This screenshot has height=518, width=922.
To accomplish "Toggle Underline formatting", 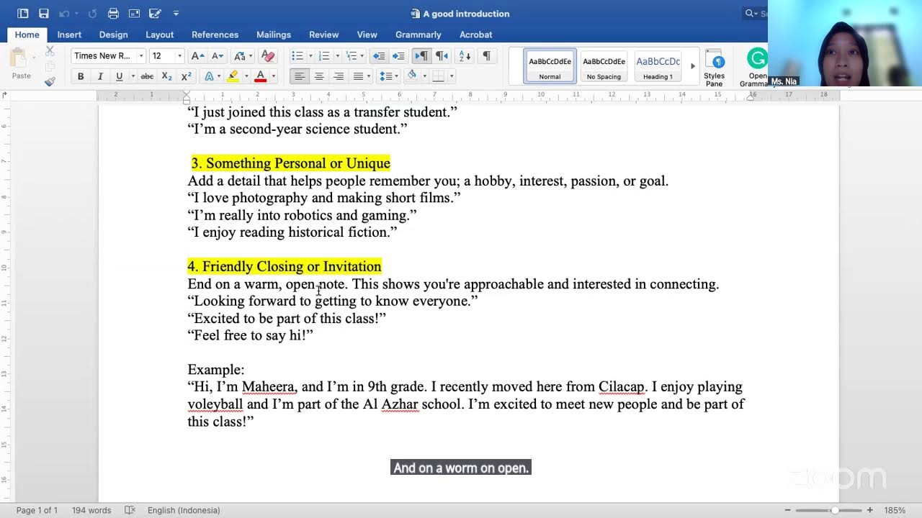I will click(x=120, y=76).
